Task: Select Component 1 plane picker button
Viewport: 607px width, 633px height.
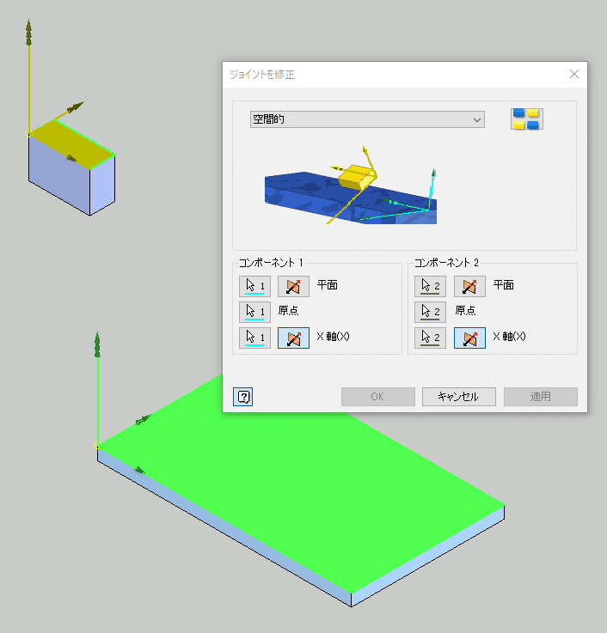Action: click(254, 286)
